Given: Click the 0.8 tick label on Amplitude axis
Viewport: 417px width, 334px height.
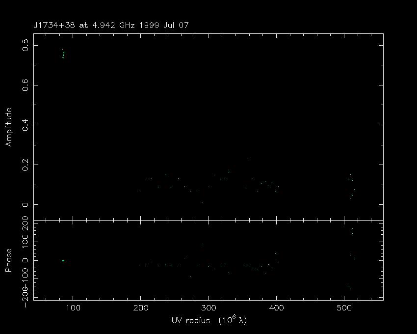Looking at the screenshot, I should pos(25,46).
